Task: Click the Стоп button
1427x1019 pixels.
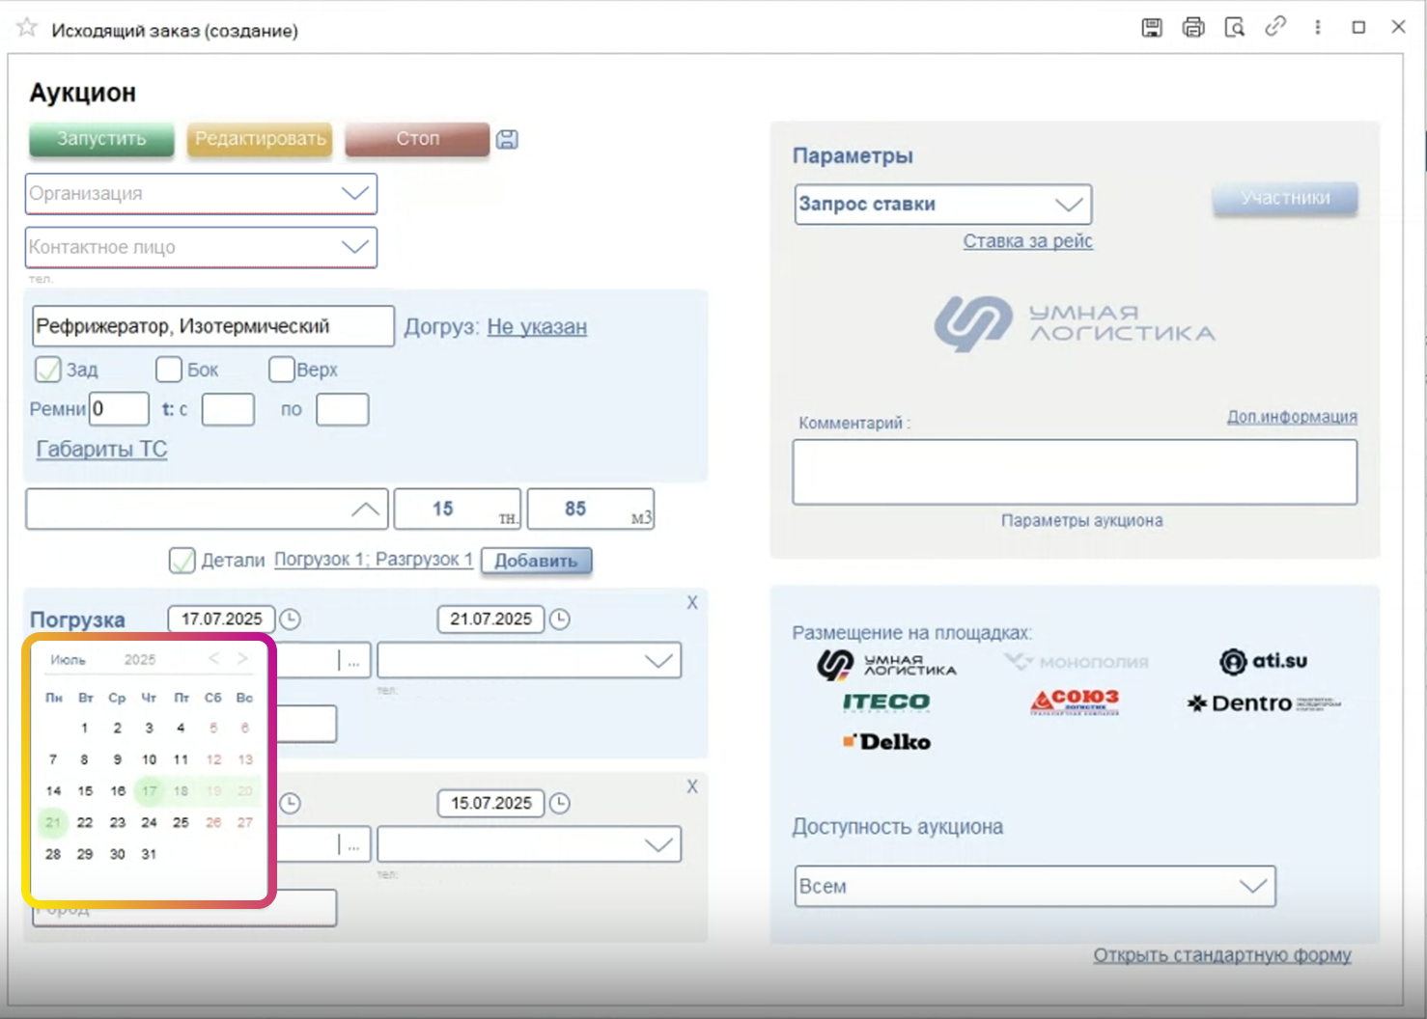Action: [x=417, y=139]
